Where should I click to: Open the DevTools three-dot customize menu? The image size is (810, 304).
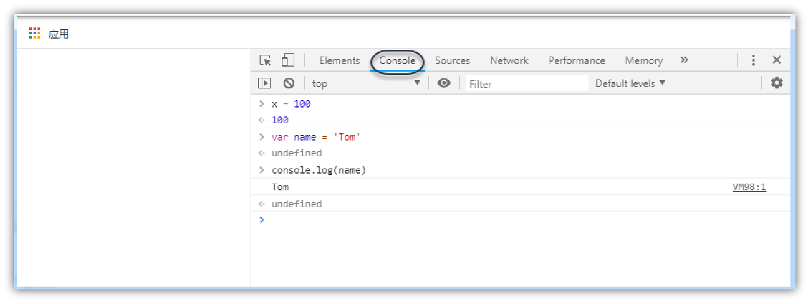pos(754,60)
